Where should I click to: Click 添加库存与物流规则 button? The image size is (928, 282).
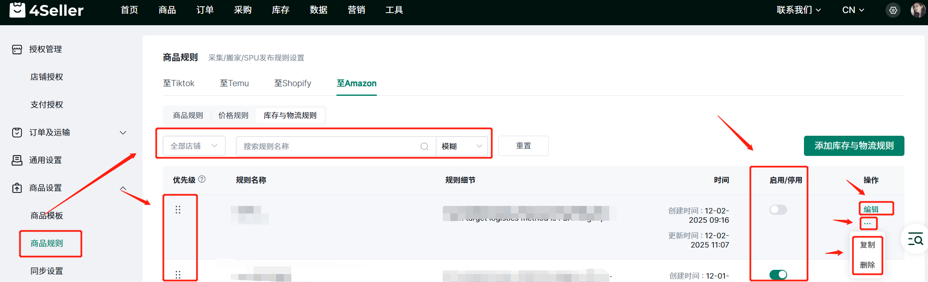pos(854,146)
